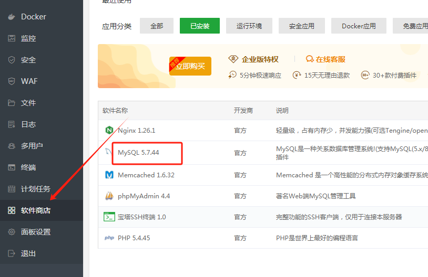The height and width of the screenshot is (277, 428).
Task: Open the 监控 monitoring page
Action: click(42, 38)
